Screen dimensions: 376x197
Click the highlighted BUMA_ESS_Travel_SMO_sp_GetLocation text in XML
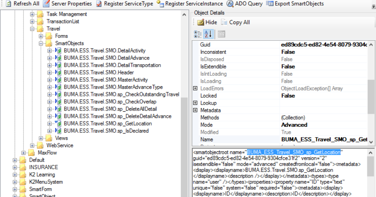pos(294,152)
